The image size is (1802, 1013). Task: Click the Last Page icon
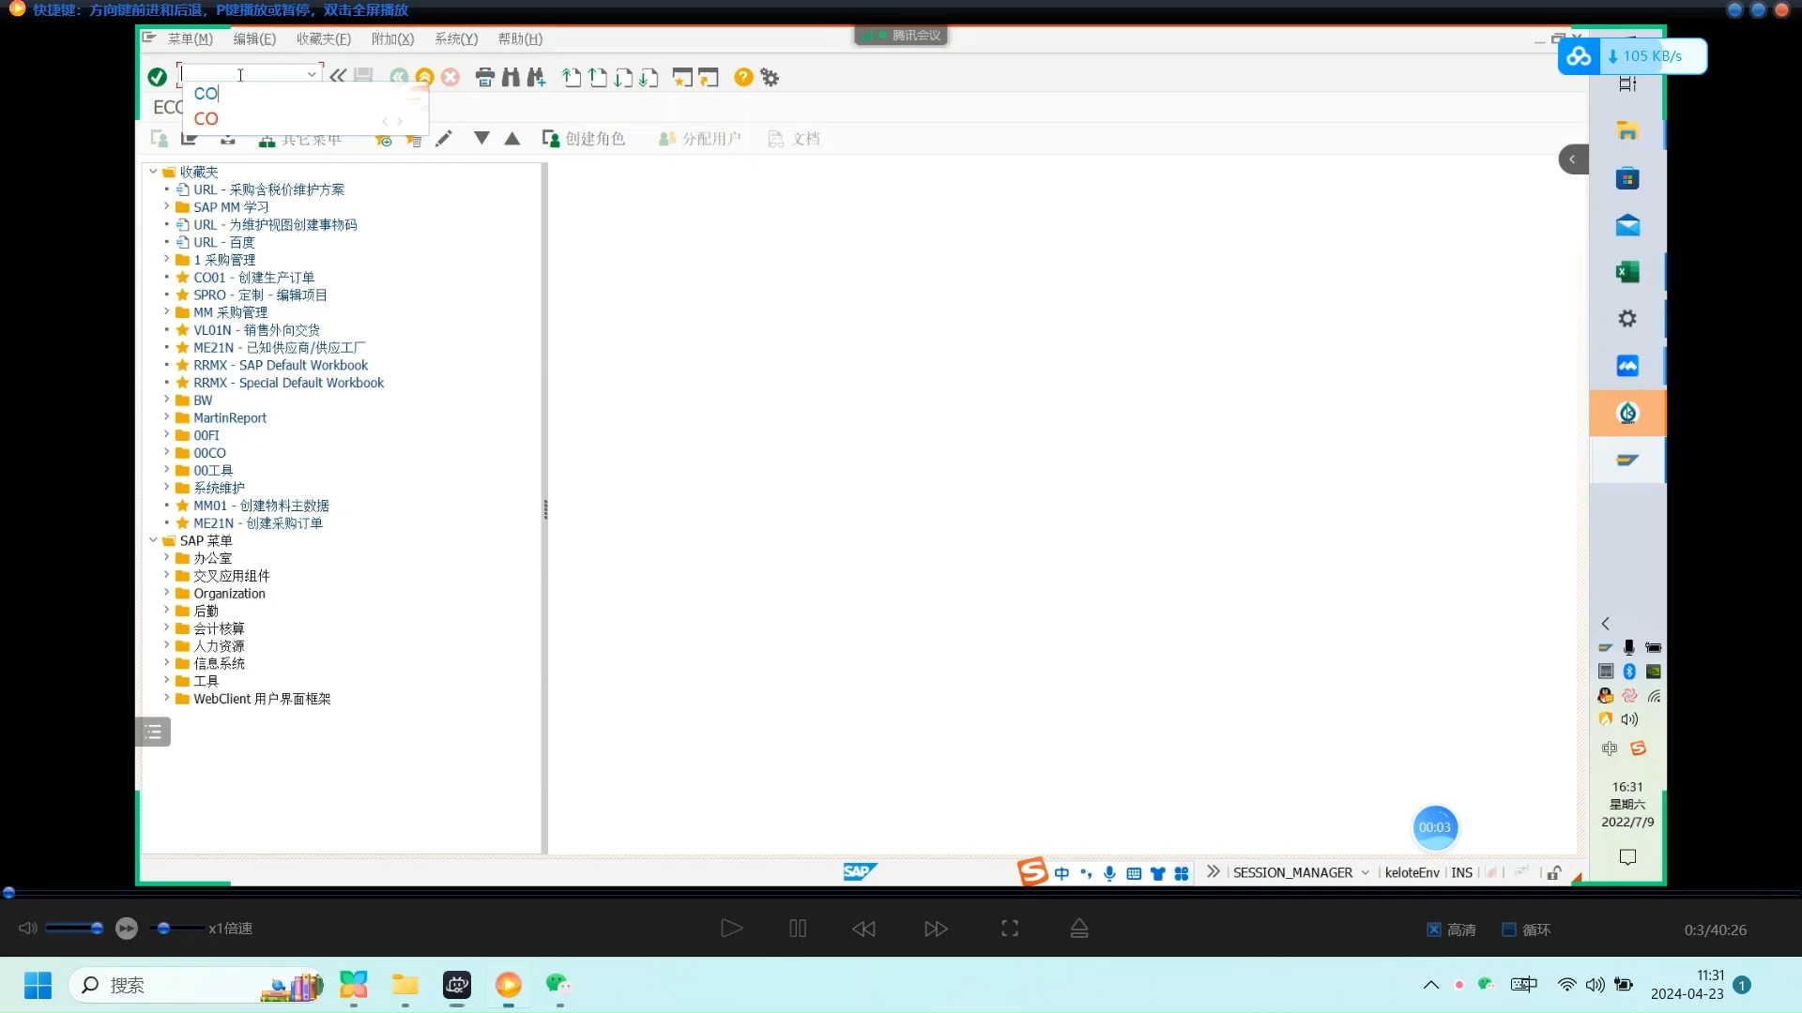pyautogui.click(x=649, y=77)
